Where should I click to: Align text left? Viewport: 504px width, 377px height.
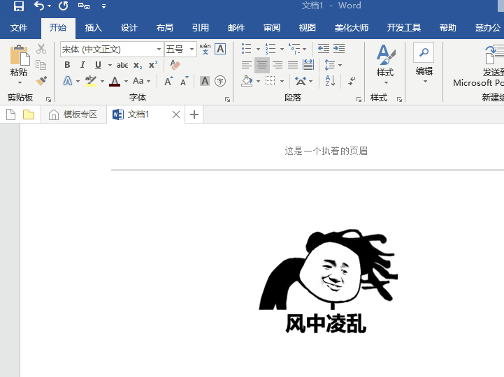coord(247,65)
